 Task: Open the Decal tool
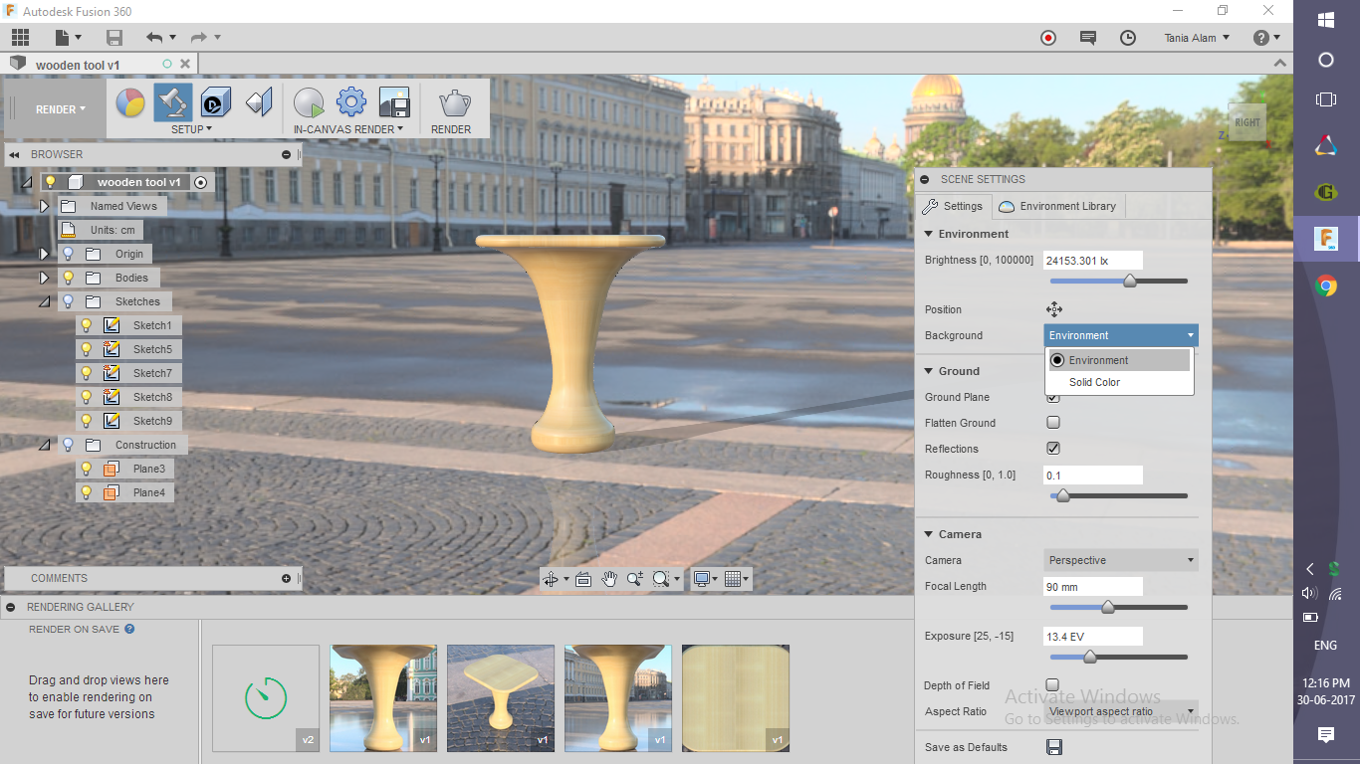[x=216, y=101]
